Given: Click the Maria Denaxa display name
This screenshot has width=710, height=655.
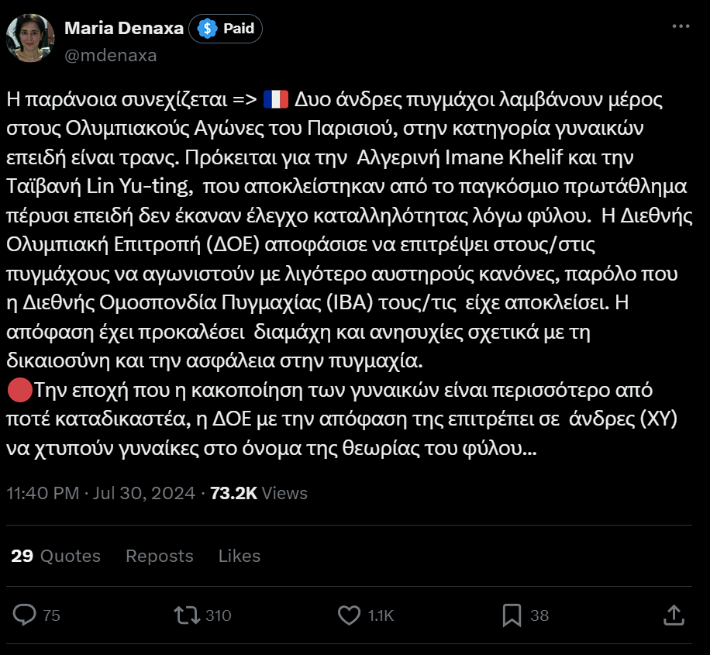Looking at the screenshot, I should pyautogui.click(x=124, y=29).
